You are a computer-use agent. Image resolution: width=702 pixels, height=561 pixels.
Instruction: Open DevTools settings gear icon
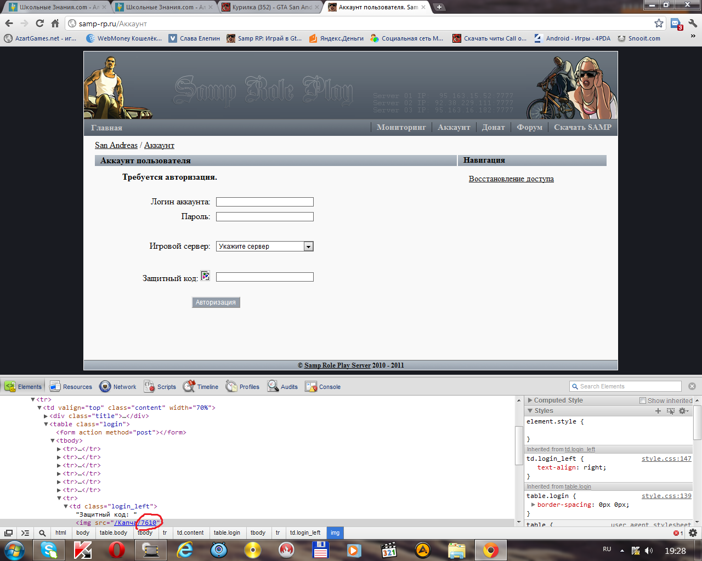693,533
